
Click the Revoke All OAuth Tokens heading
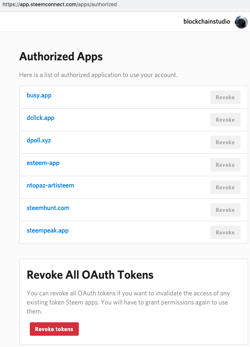tap(90, 275)
